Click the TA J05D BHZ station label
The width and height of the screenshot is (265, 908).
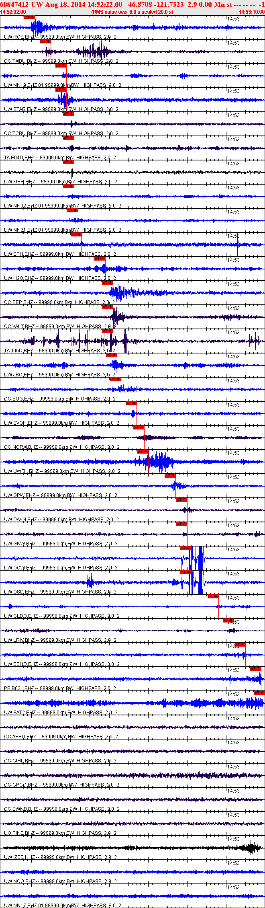19,351
